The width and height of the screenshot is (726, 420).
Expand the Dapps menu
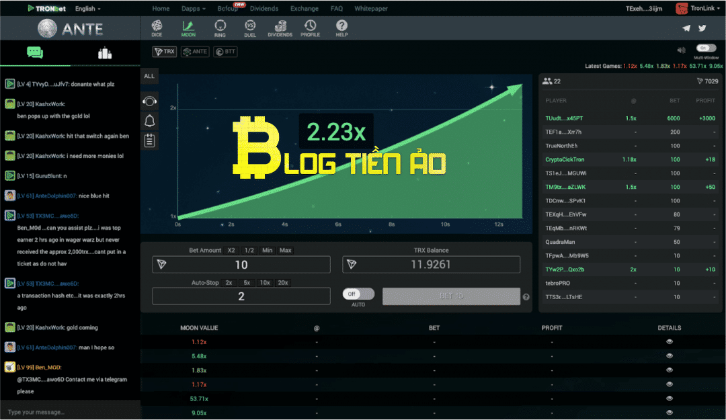point(194,8)
